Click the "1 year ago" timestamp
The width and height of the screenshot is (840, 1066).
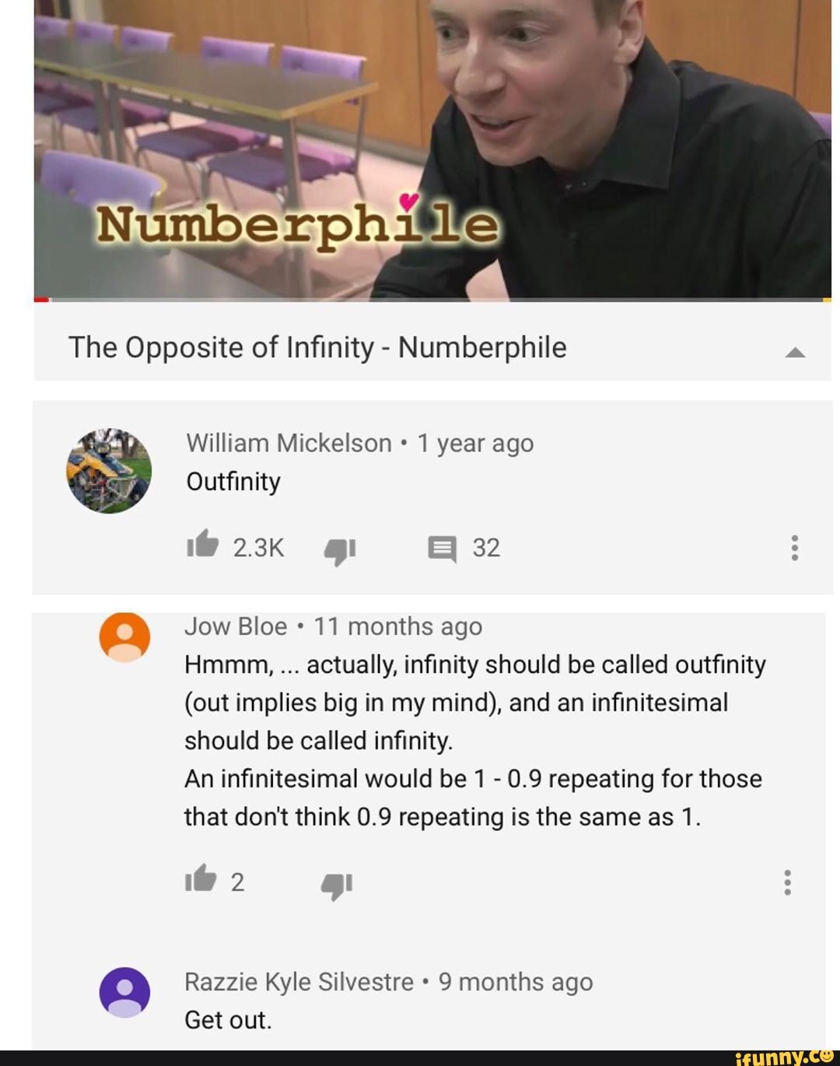(x=475, y=443)
